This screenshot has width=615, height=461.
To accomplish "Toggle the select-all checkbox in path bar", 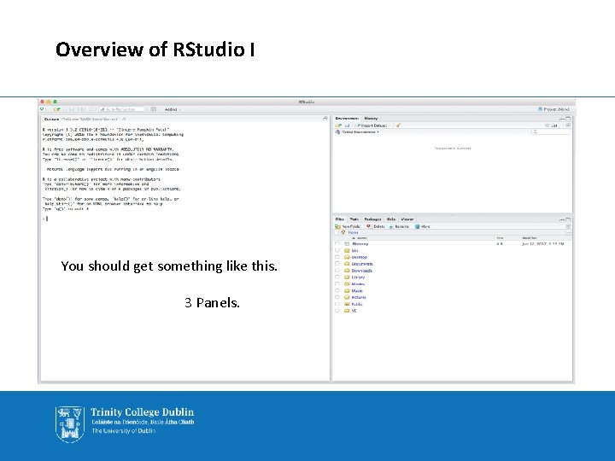I will pos(337,232).
